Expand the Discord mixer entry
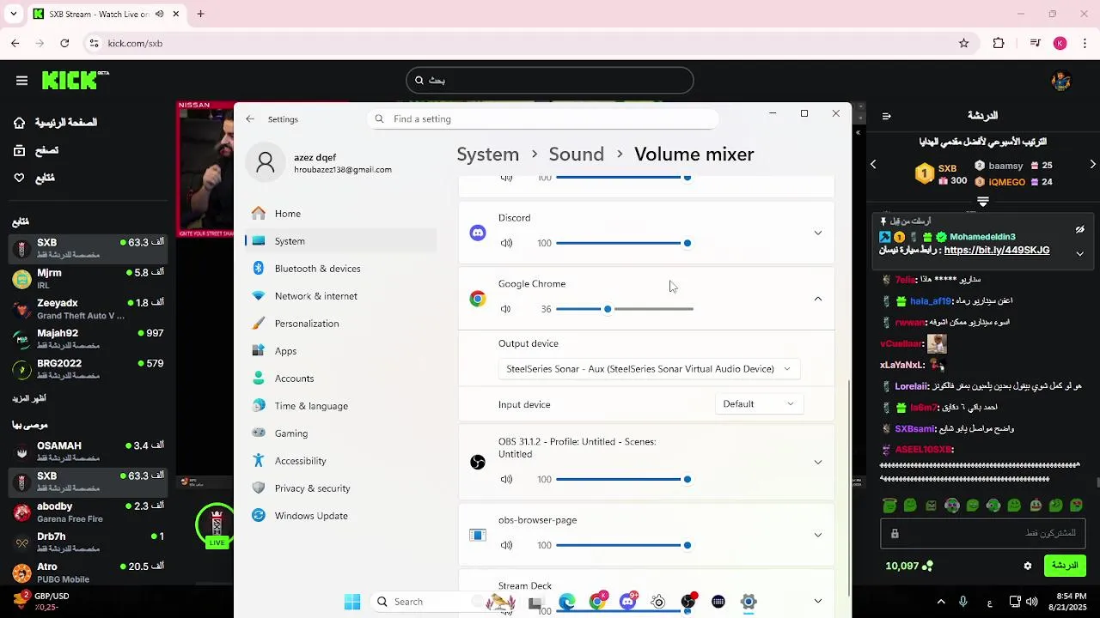 (x=817, y=233)
